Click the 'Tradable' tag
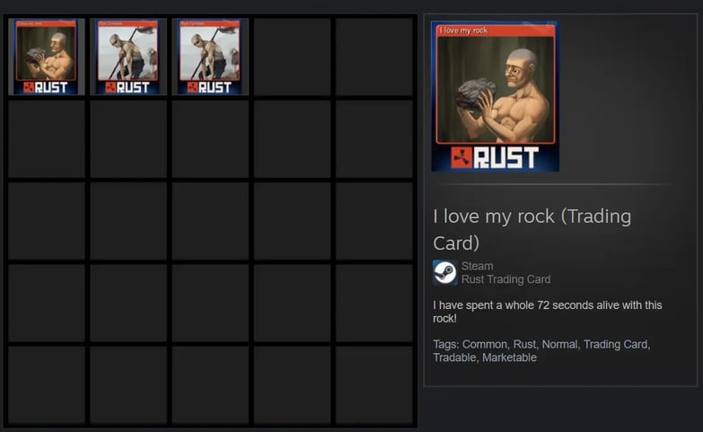Image resolution: width=703 pixels, height=432 pixels. tap(454, 357)
